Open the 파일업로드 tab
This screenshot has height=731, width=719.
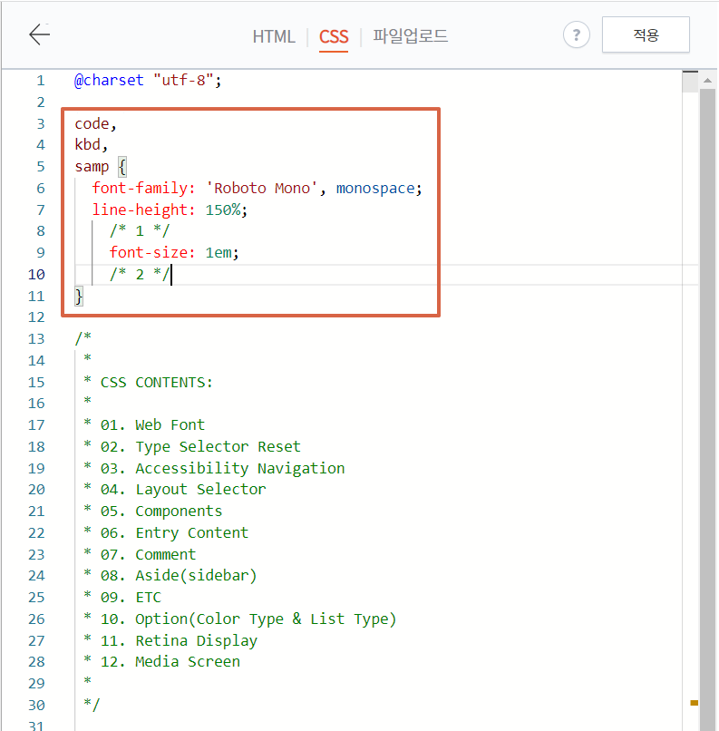[411, 36]
